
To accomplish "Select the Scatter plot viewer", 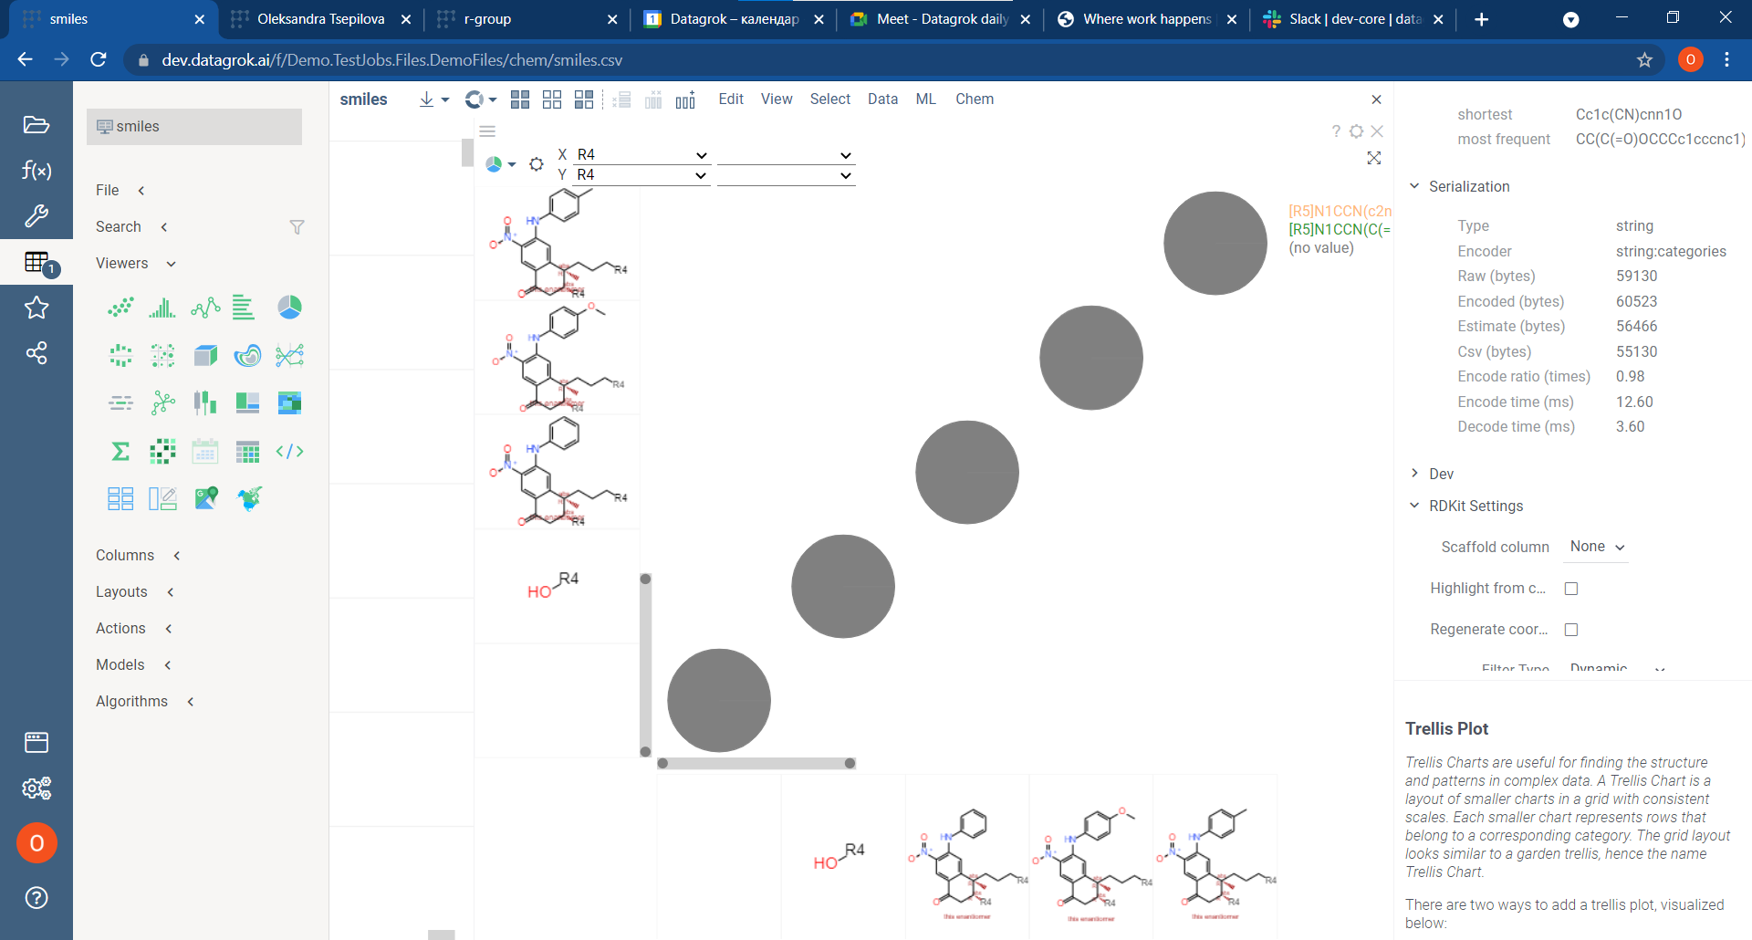I will tap(120, 308).
